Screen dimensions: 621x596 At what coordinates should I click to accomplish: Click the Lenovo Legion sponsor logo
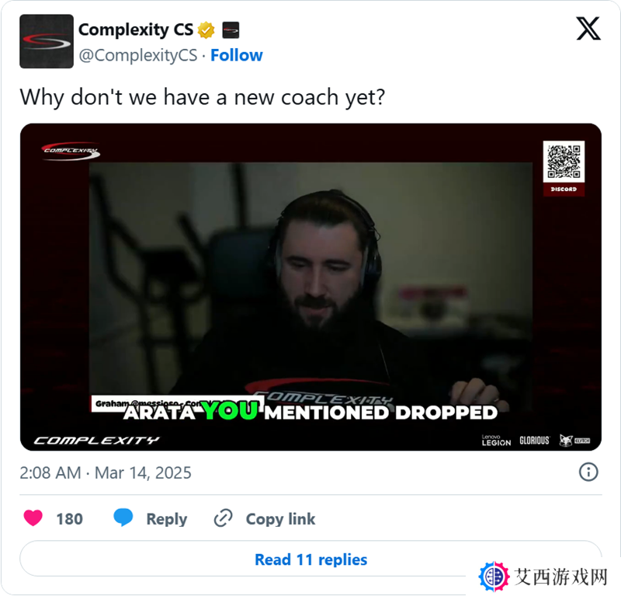point(496,440)
